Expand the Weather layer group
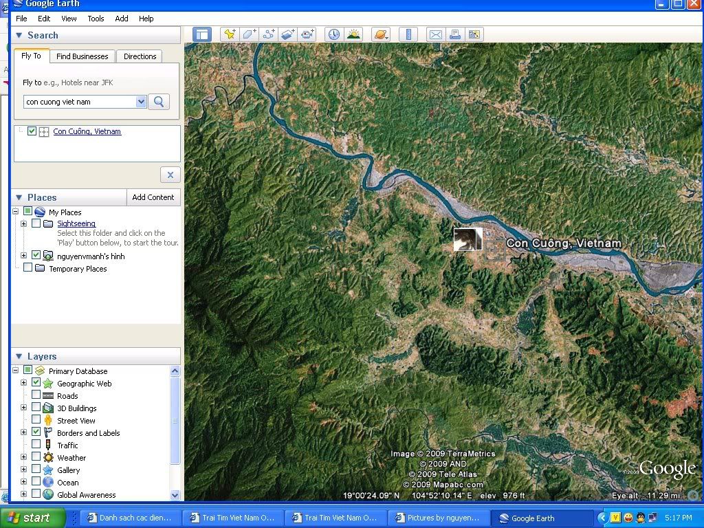704x528 pixels. 23,457
